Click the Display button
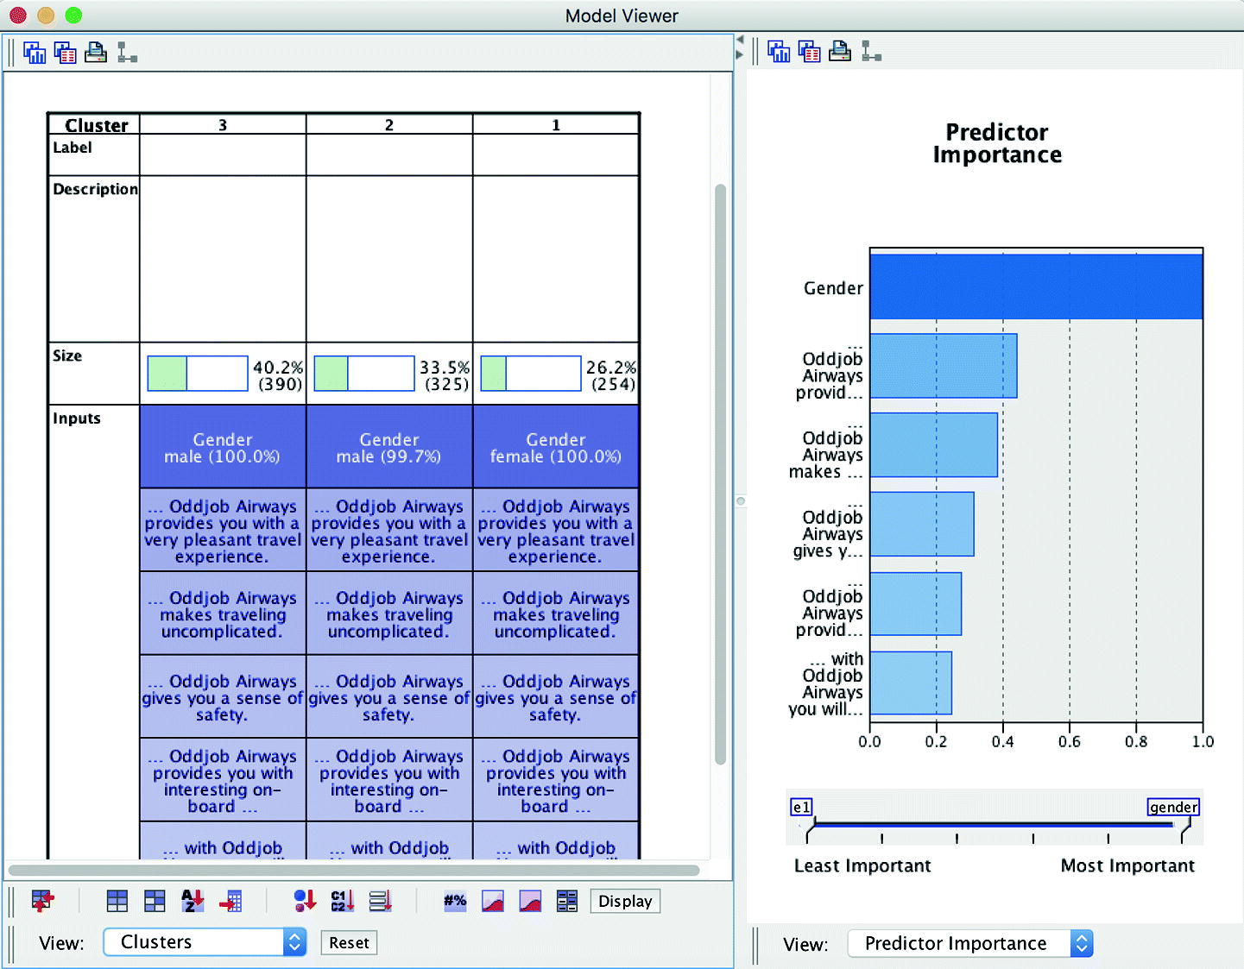 click(x=625, y=901)
